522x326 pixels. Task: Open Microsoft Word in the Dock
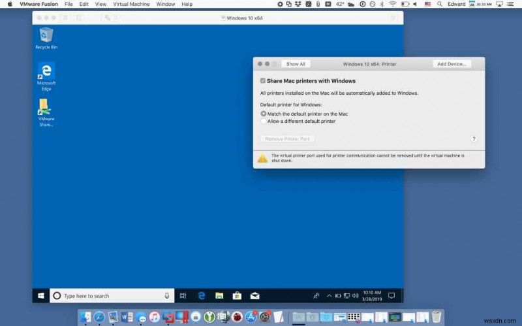127,317
